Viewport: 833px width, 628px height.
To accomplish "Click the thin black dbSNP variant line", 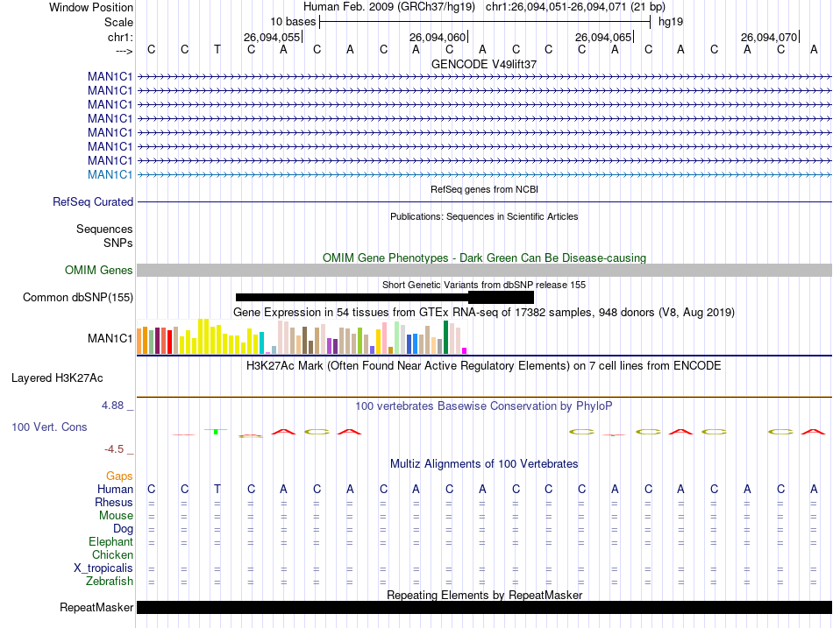I will tap(352, 297).
